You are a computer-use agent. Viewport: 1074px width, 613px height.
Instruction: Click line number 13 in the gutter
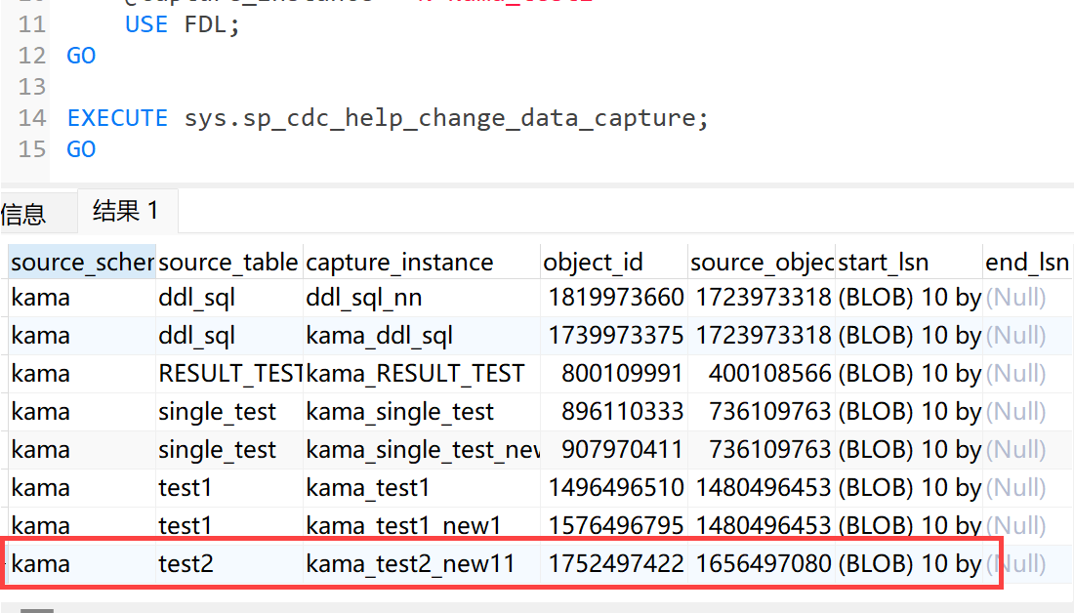point(32,87)
